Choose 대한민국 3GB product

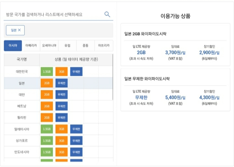click(x=61, y=72)
